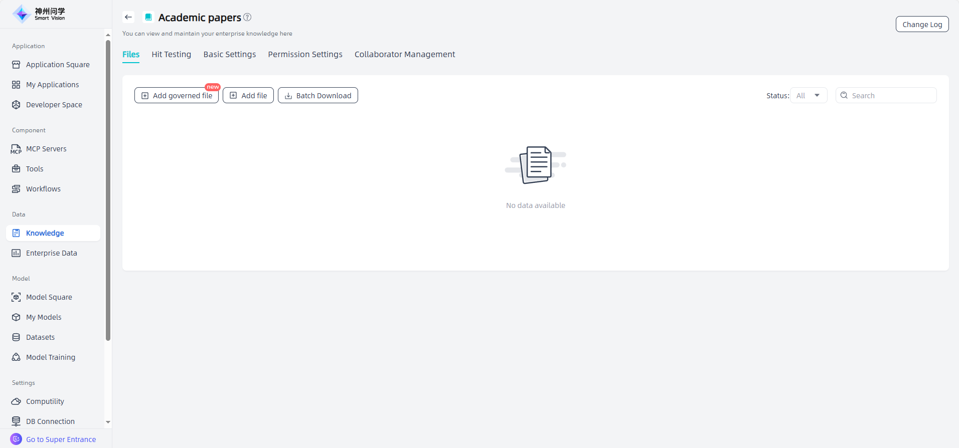
Task: Click the help icon next to Academic papers
Action: [247, 17]
